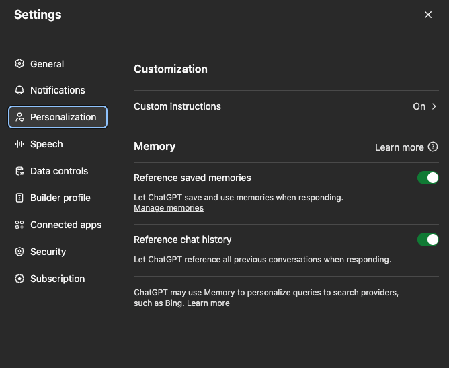Screen dimensions: 449x368
Task: Switch to the Security tab
Action: click(58, 252)
